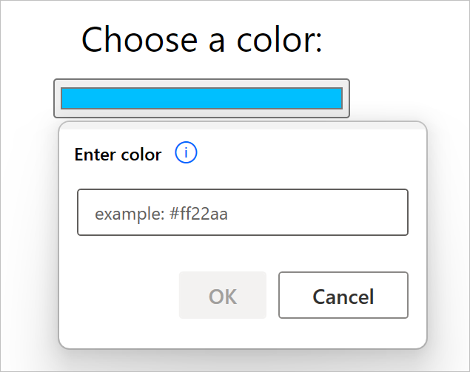Focus the hex color input field
470x372 pixels.
pos(243,213)
